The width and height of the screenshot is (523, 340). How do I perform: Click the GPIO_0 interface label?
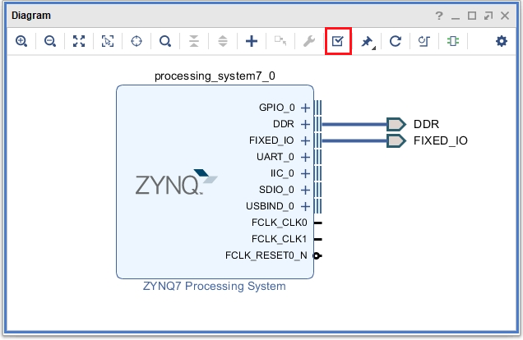(277, 108)
